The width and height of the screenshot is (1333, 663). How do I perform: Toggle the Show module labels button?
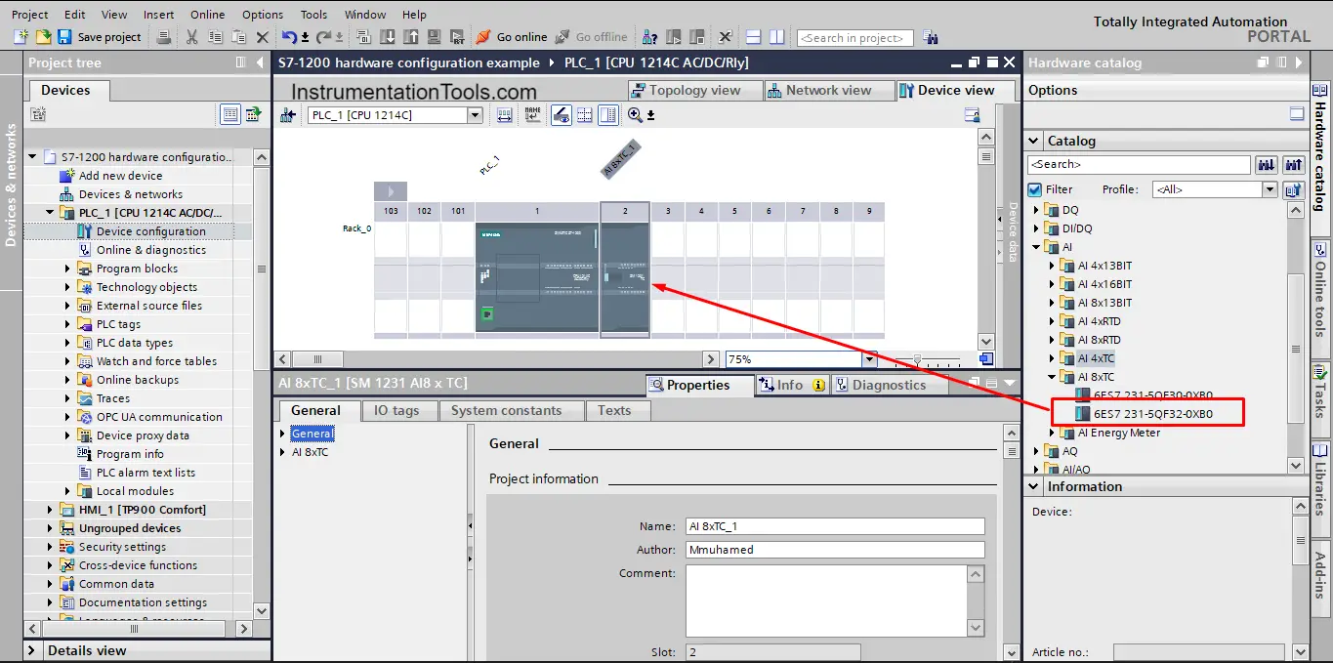pos(532,115)
